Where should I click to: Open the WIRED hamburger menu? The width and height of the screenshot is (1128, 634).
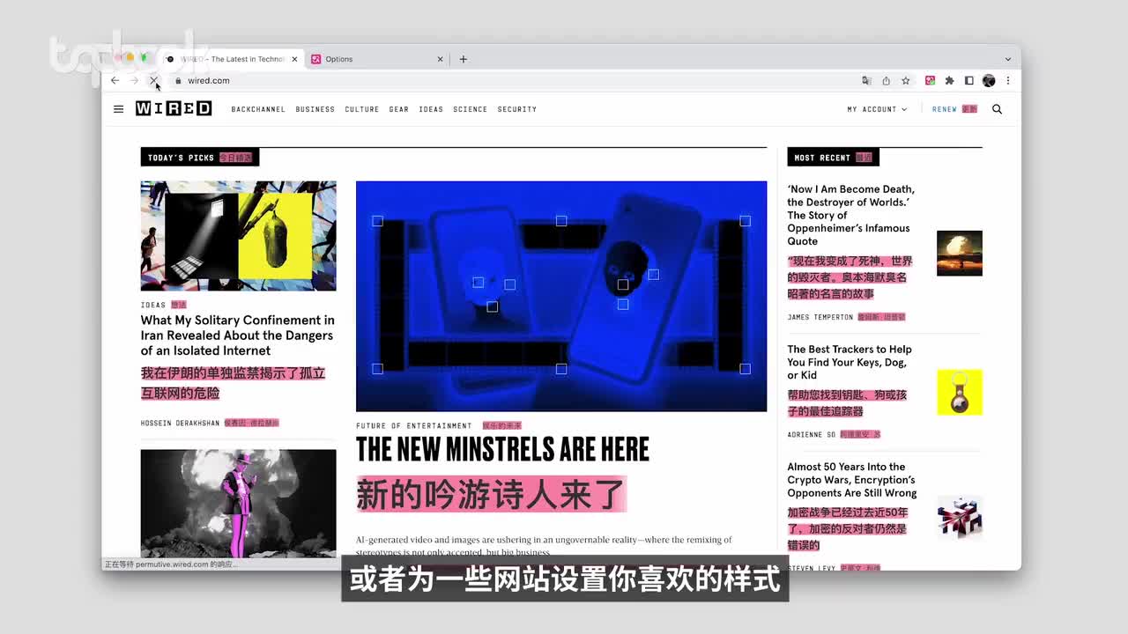click(x=118, y=109)
